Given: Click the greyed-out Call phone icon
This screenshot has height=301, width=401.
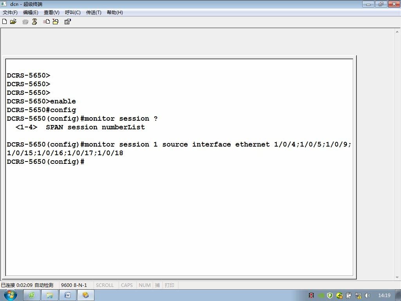Looking at the screenshot, I should coord(25,22).
